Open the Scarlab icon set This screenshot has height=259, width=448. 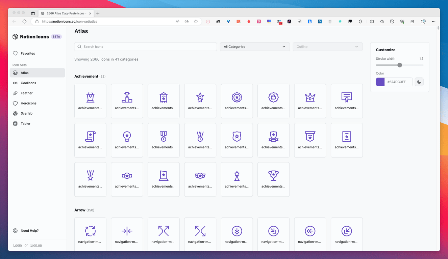coord(37,113)
